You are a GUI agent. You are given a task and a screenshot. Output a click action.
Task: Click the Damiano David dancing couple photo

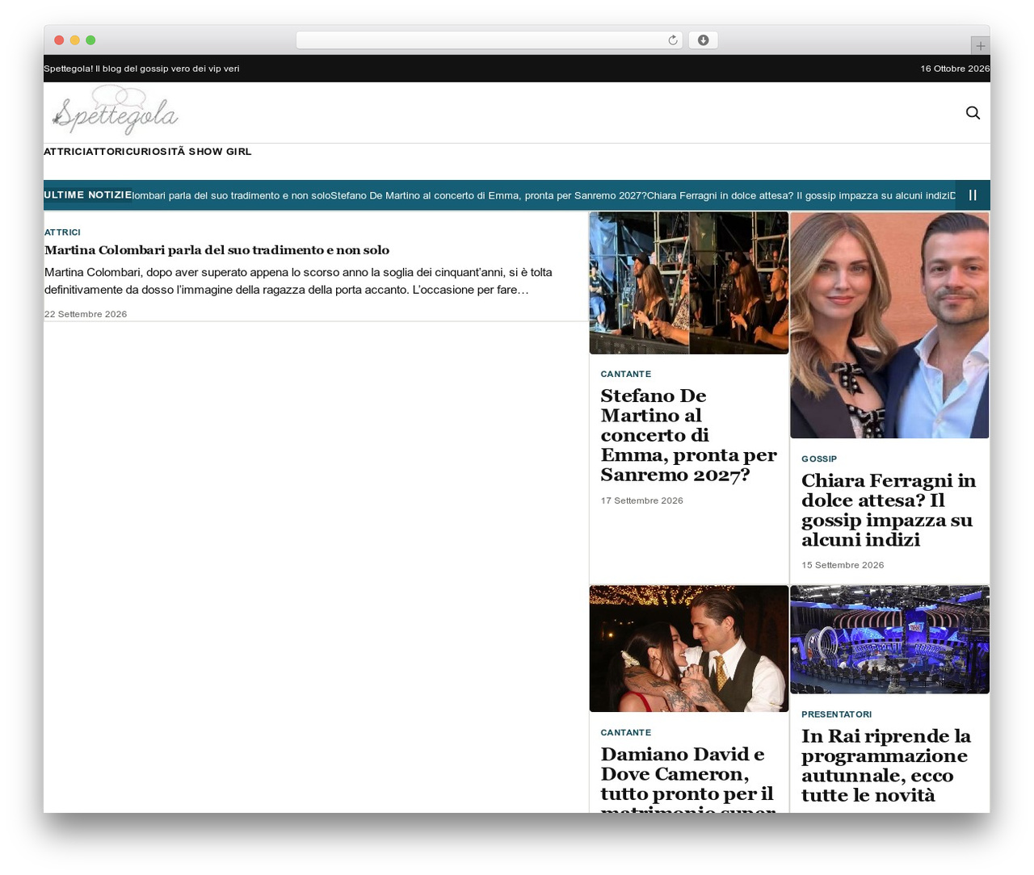689,649
